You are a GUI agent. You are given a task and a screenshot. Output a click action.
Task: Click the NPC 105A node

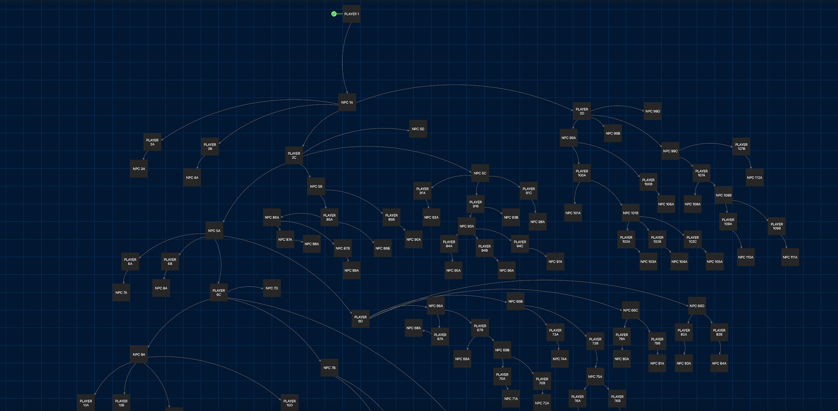(x=715, y=262)
